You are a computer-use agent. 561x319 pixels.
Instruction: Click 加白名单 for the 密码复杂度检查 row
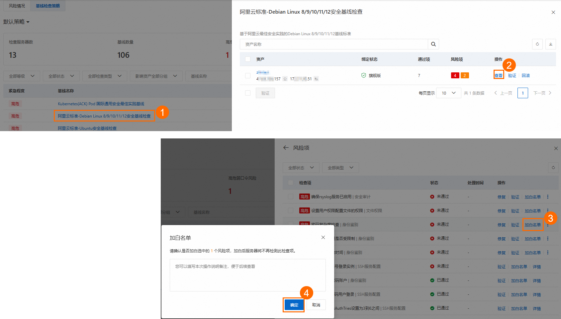pyautogui.click(x=533, y=225)
